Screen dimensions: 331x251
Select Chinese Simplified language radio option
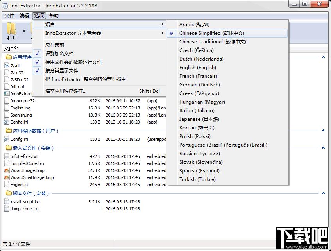click(x=172, y=33)
